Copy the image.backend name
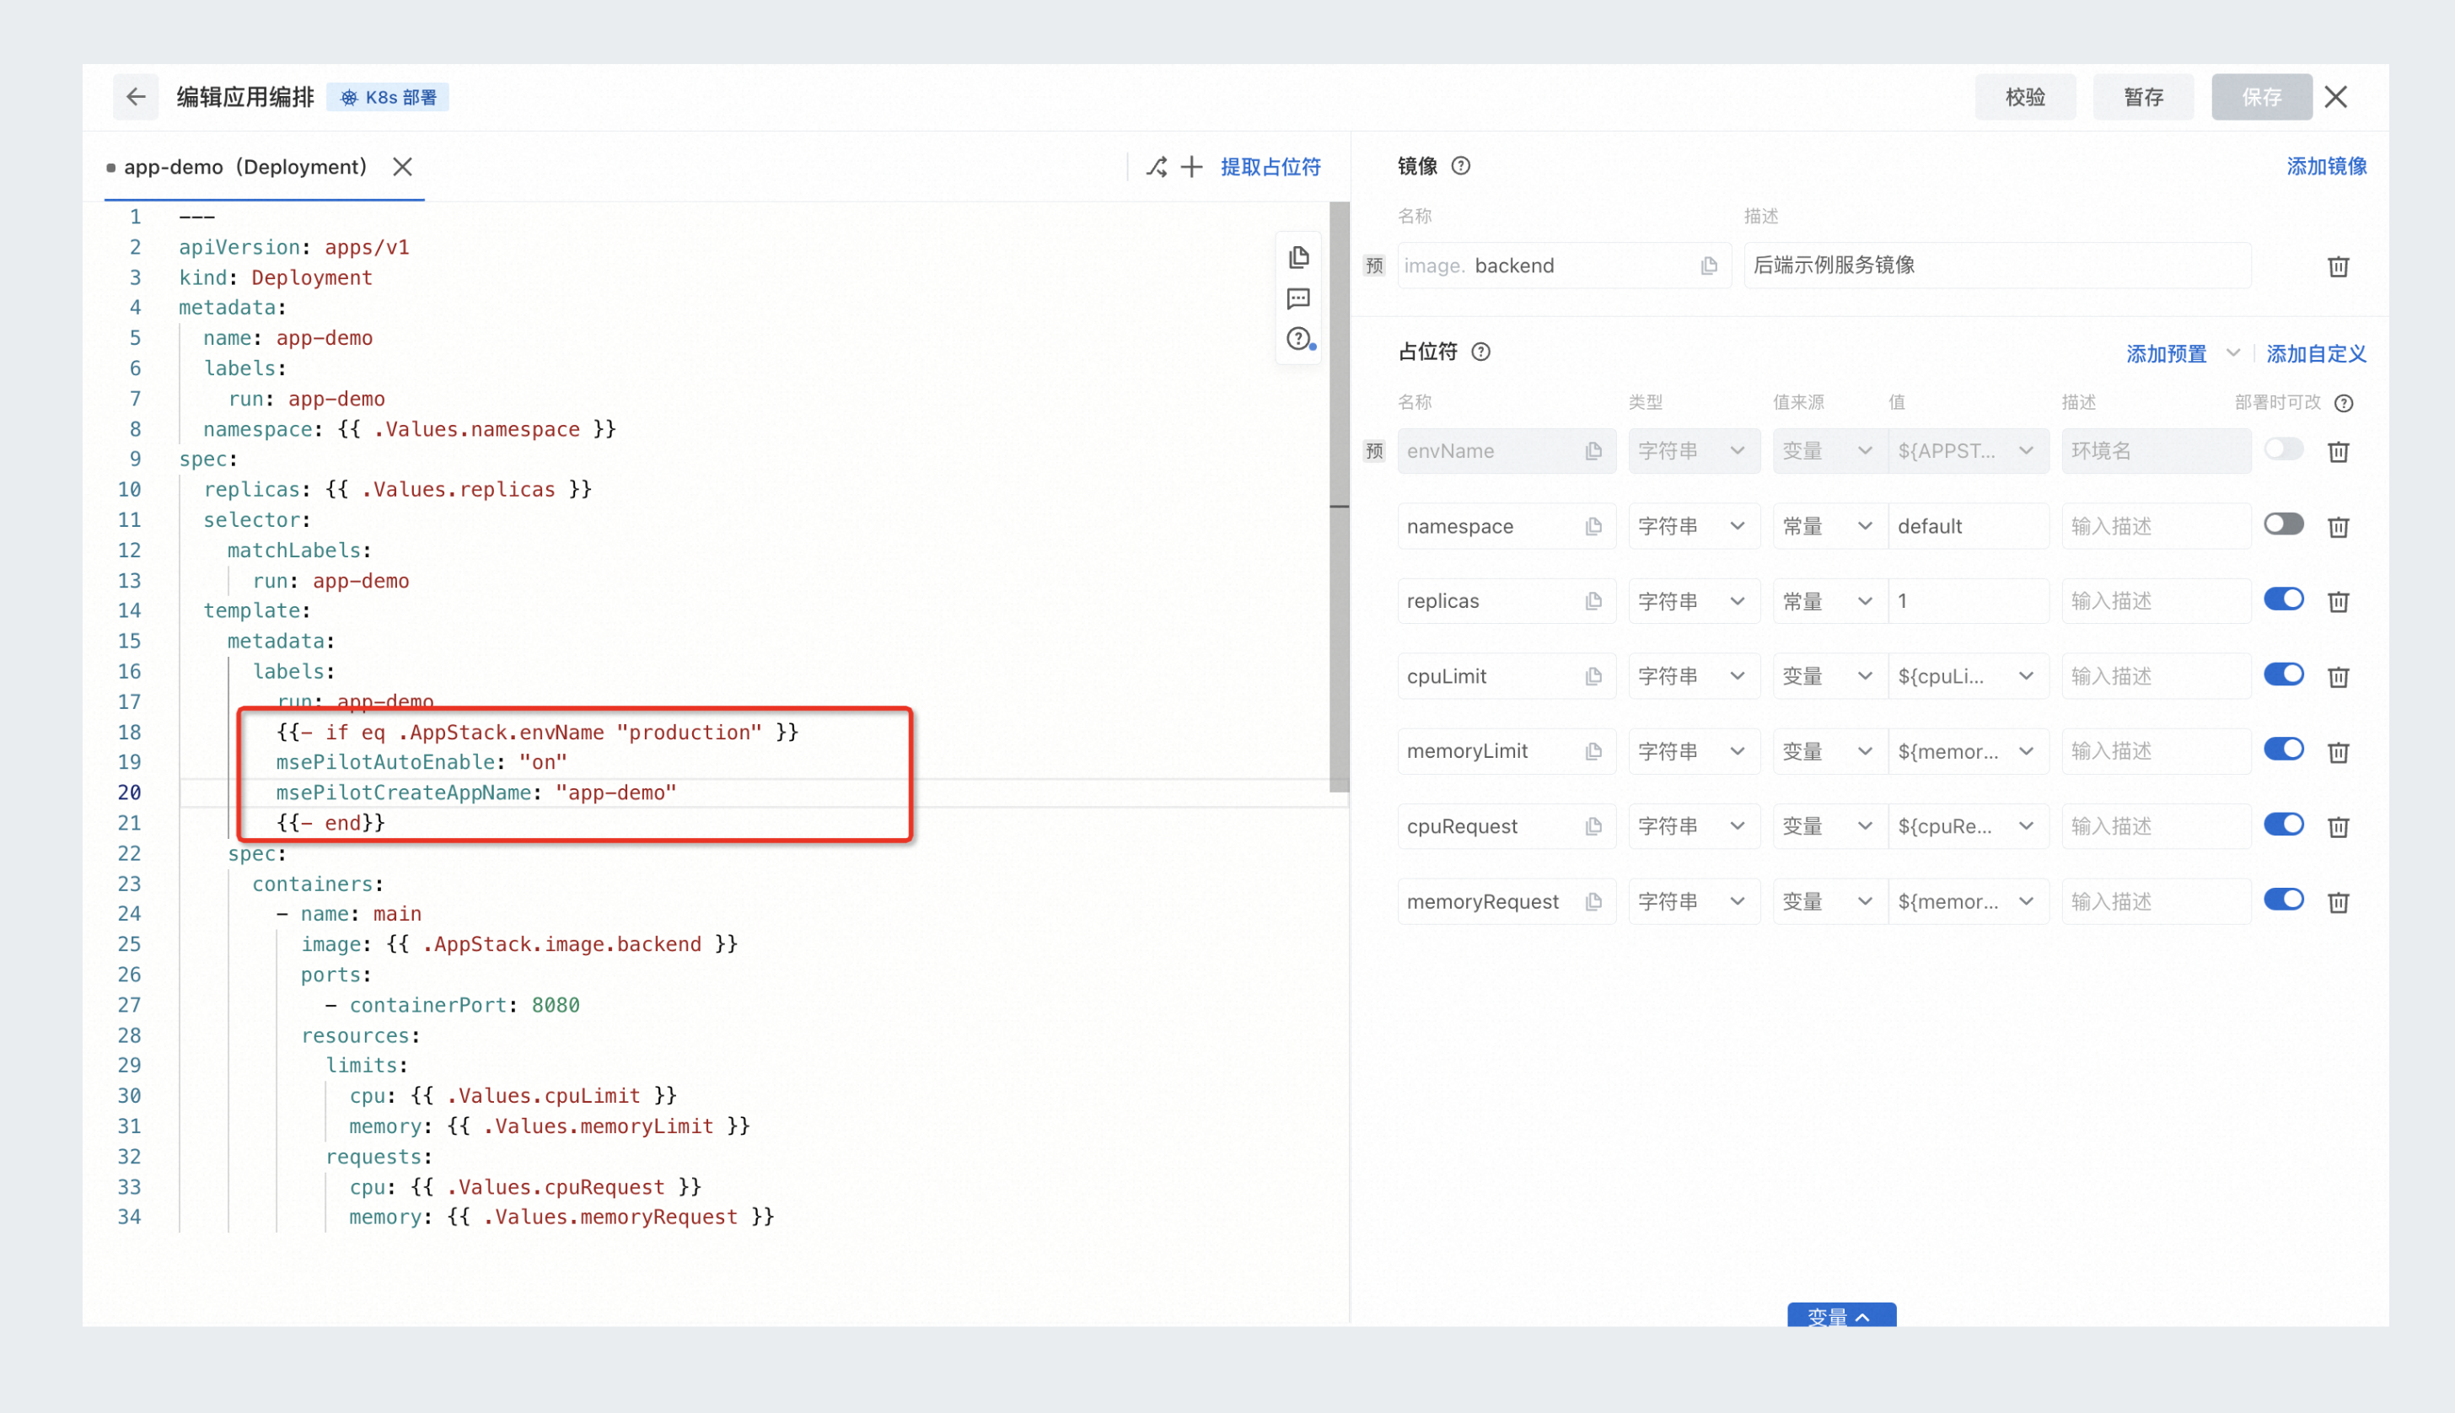Viewport: 2455px width, 1413px height. (x=1709, y=266)
